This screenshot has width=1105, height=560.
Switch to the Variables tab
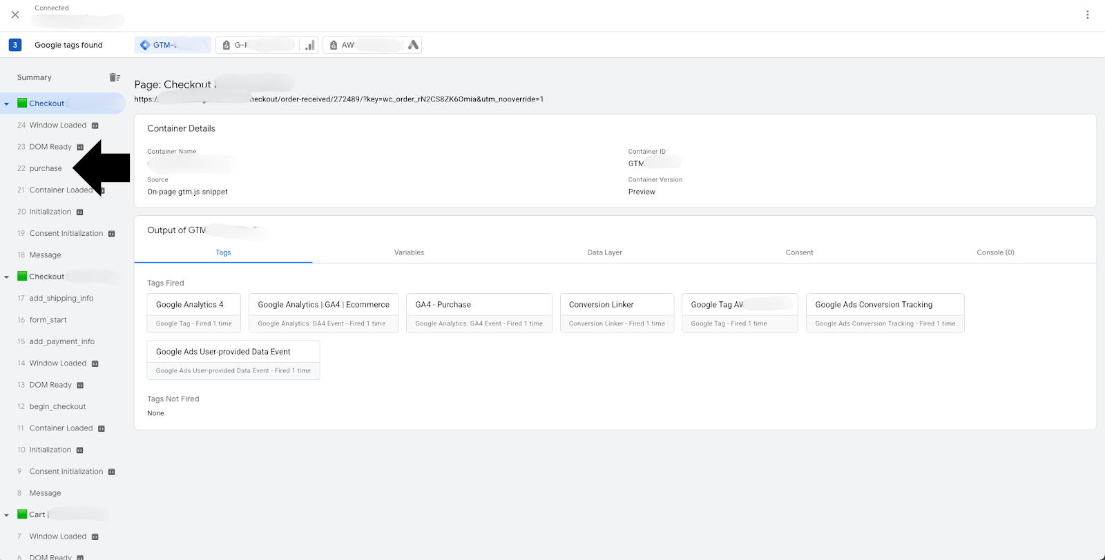[409, 252]
